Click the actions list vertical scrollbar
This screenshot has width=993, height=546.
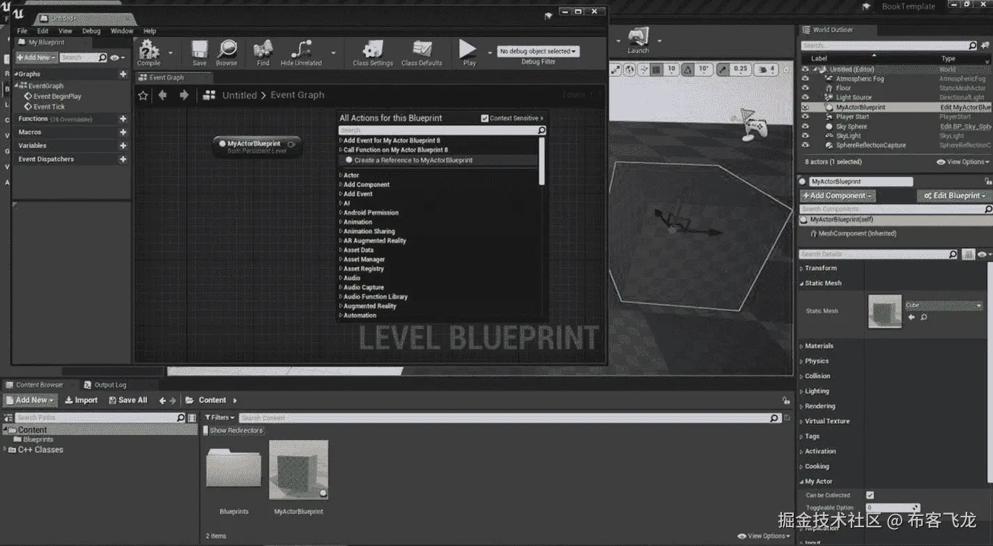point(541,161)
